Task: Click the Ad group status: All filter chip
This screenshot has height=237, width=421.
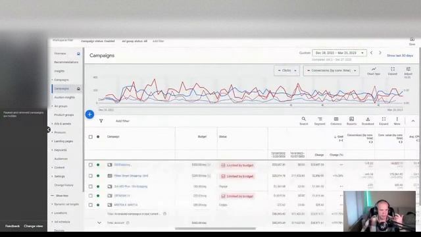Action: coord(134,41)
